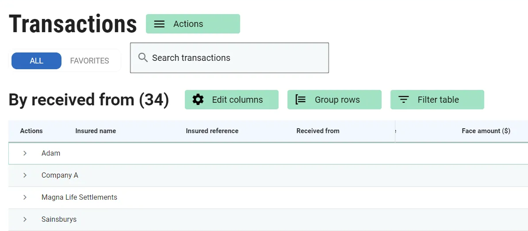Click the Actions column header in table

[31, 131]
